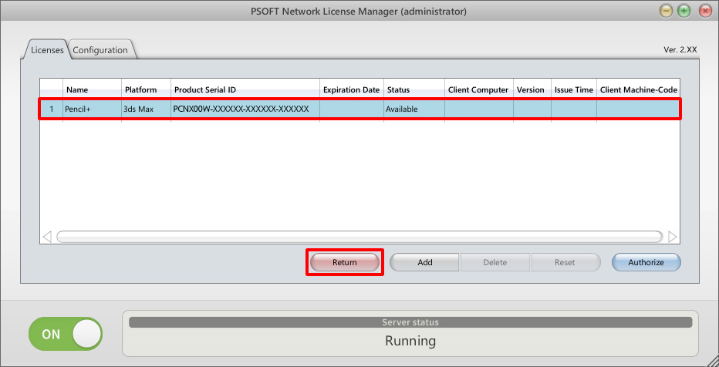Switch to the Configuration tab
This screenshot has height=367, width=719.
[x=101, y=50]
